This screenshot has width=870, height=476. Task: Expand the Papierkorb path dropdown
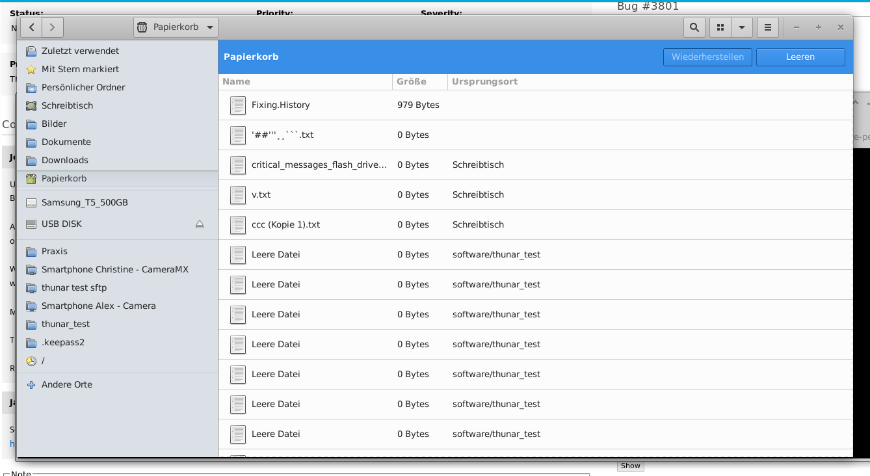pyautogui.click(x=209, y=27)
